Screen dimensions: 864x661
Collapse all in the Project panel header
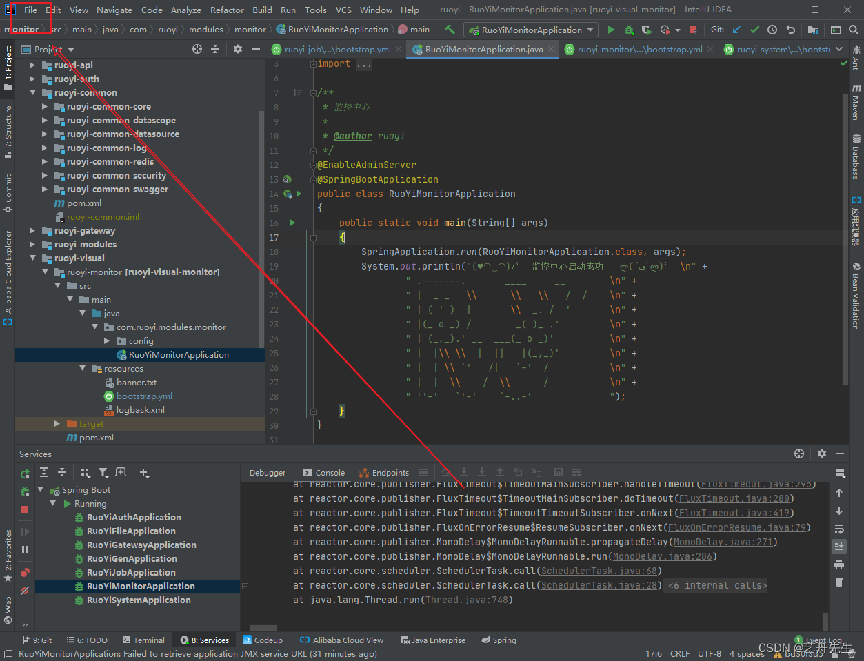215,49
